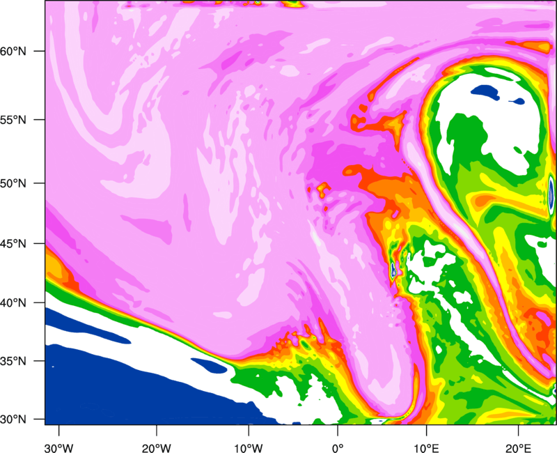Click the 60°N latitude label
This screenshot has width=557, height=453.
[13, 51]
